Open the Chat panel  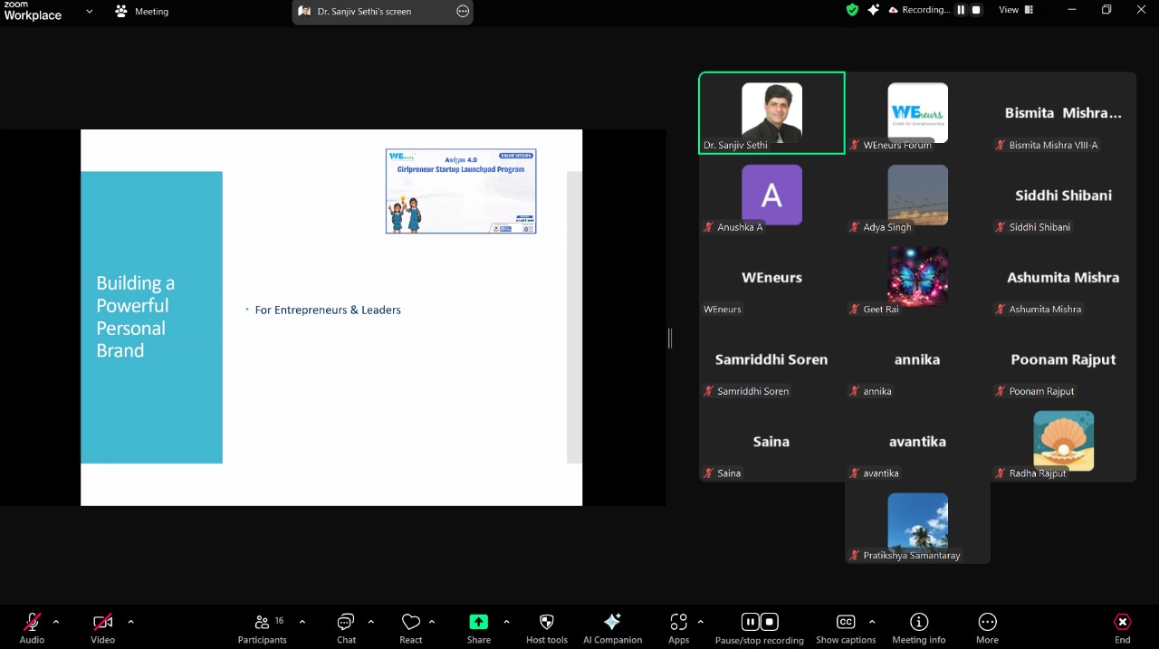[346, 623]
